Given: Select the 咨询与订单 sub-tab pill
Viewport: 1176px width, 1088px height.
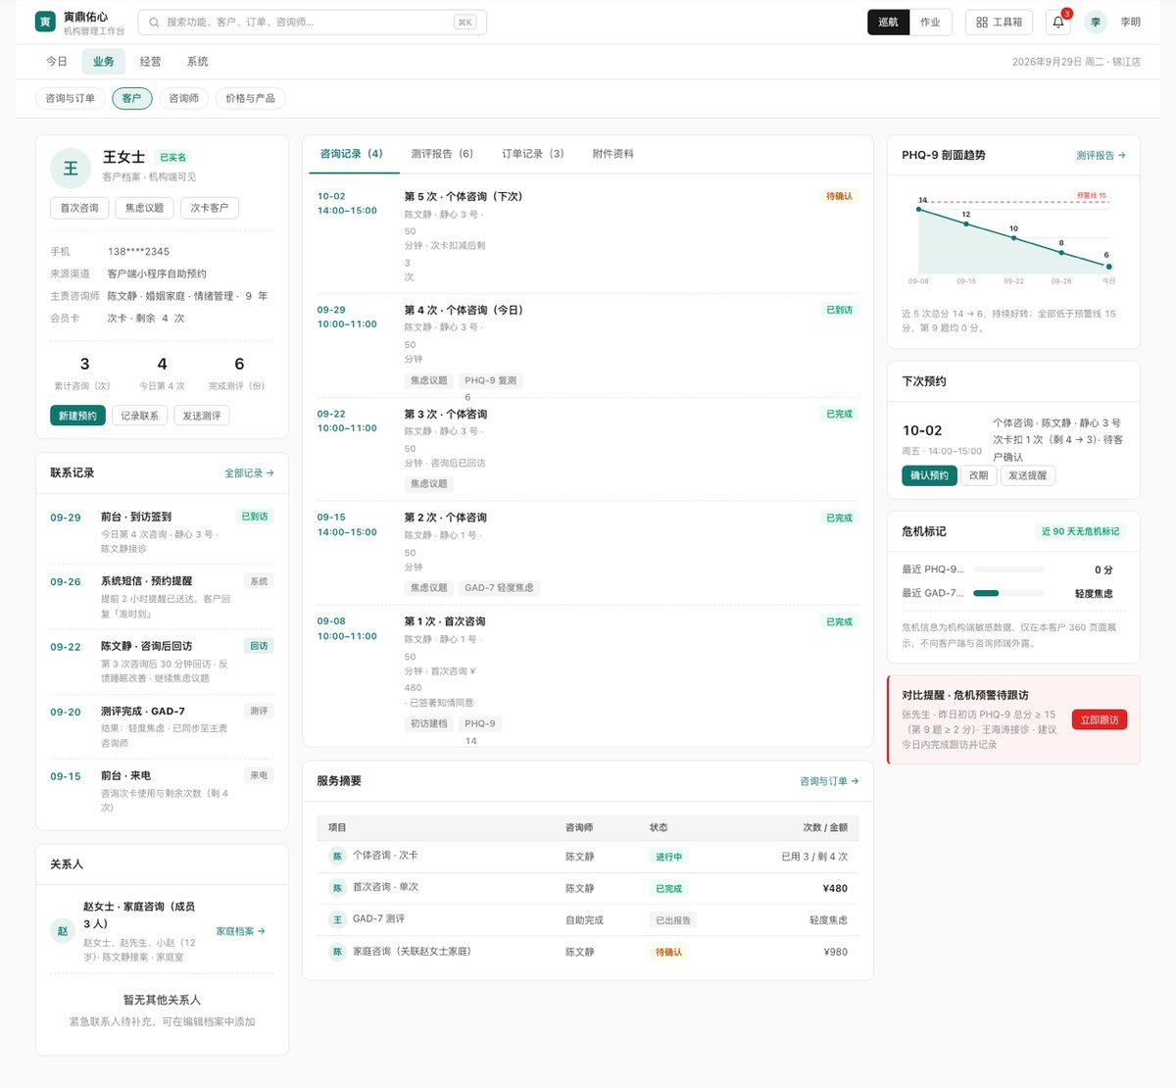Looking at the screenshot, I should 71,98.
